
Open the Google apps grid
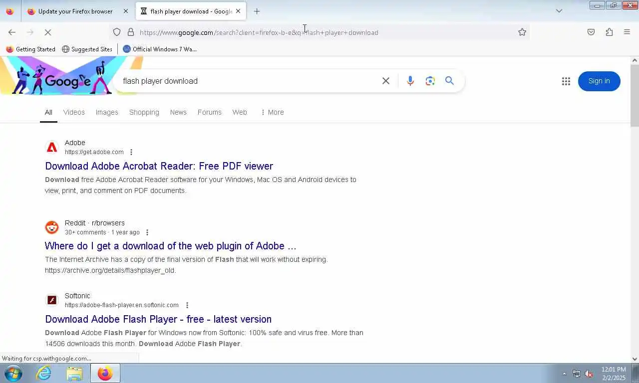click(566, 81)
